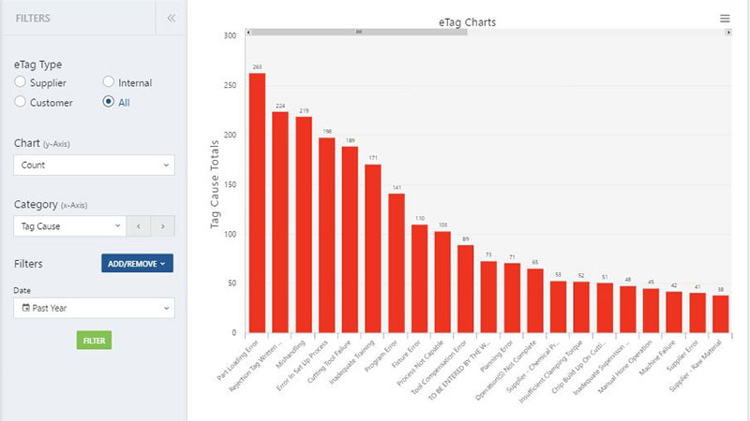This screenshot has height=421, width=750.
Task: Open the chart hamburger menu
Action: pyautogui.click(x=725, y=18)
